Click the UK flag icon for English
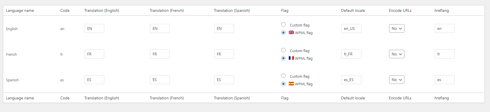This screenshot has height=112, width=490. tap(291, 32)
